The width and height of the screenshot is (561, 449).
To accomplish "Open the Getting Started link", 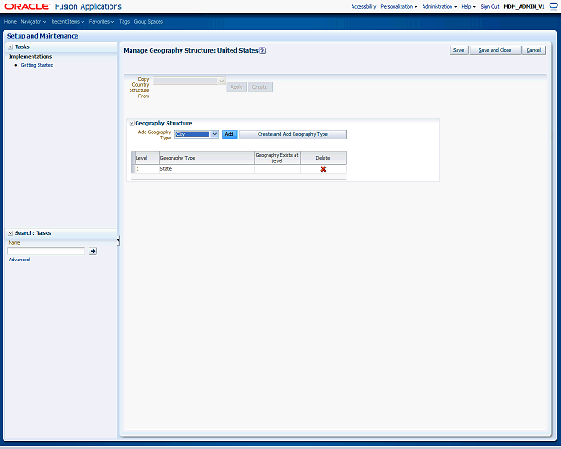I will 37,65.
